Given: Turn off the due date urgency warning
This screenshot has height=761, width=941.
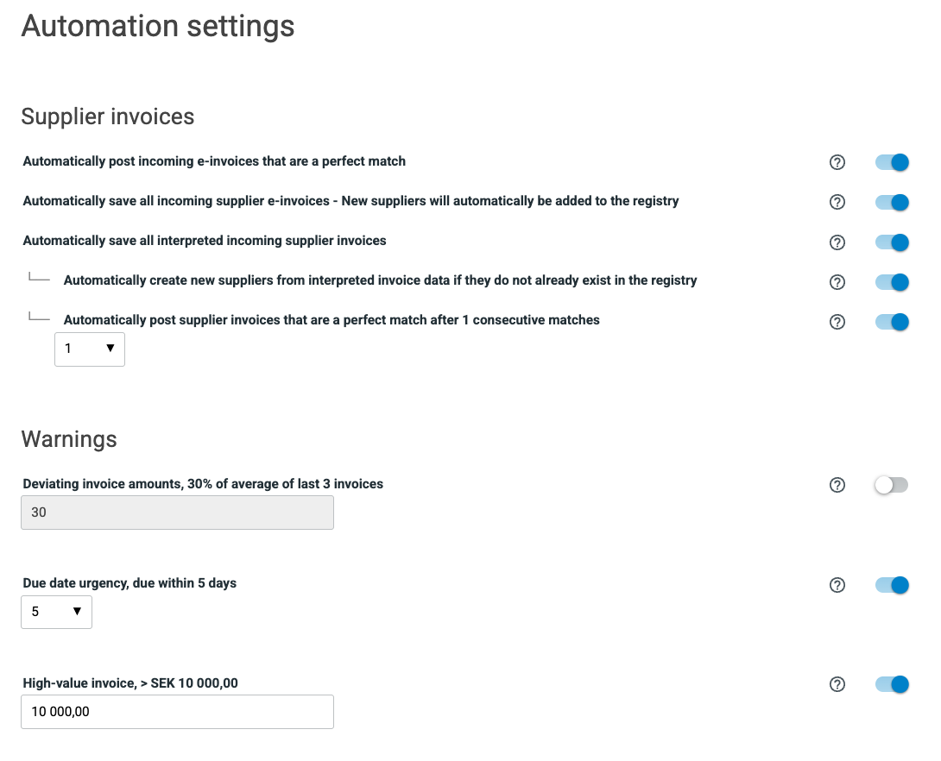Looking at the screenshot, I should click(892, 585).
